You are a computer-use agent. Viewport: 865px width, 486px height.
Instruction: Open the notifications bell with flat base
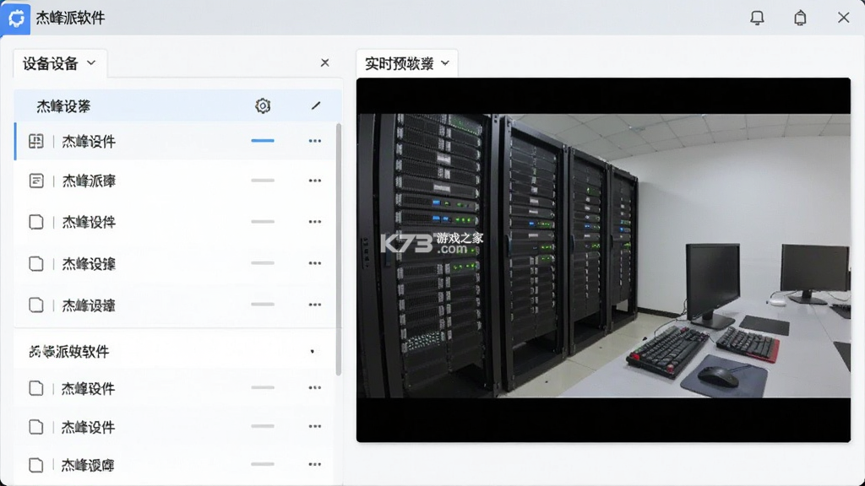[757, 18]
